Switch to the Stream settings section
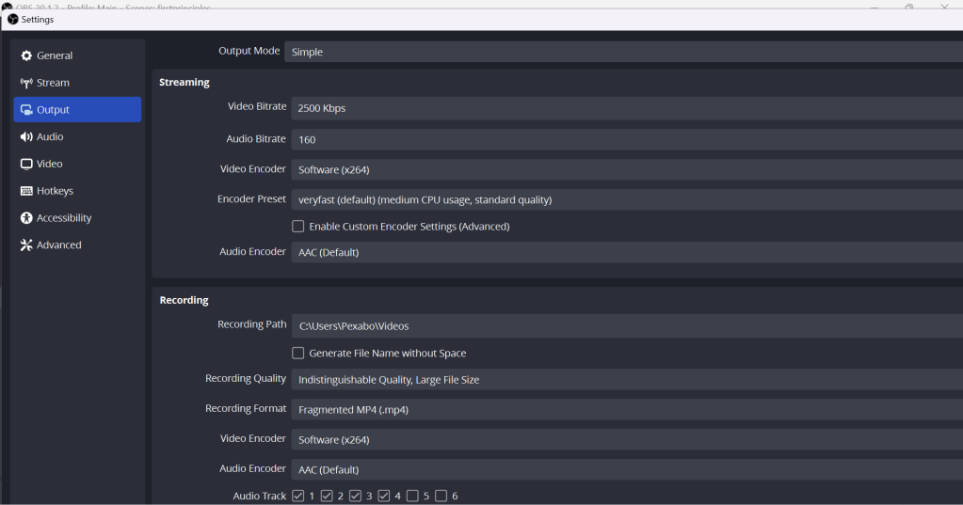This screenshot has height=505, width=963. point(77,82)
